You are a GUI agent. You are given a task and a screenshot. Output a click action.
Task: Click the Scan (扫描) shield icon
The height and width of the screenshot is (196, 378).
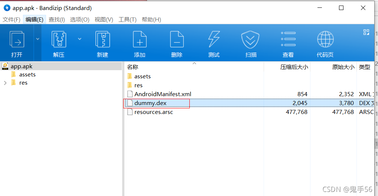(250, 39)
